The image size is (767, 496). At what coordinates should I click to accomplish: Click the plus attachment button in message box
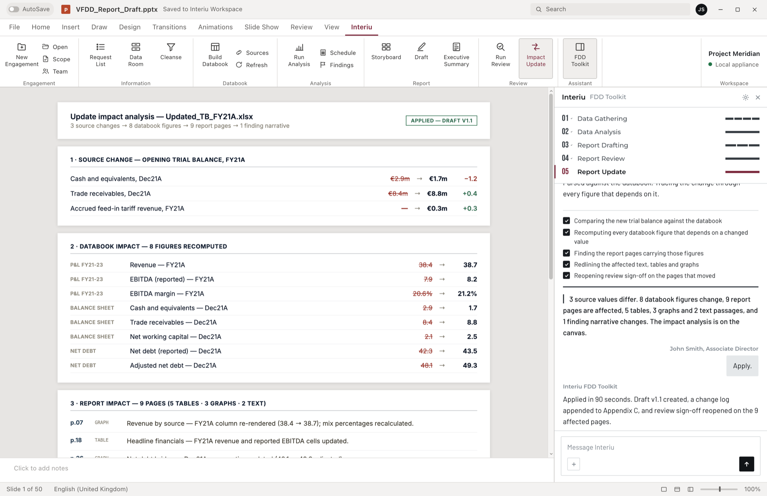574,464
